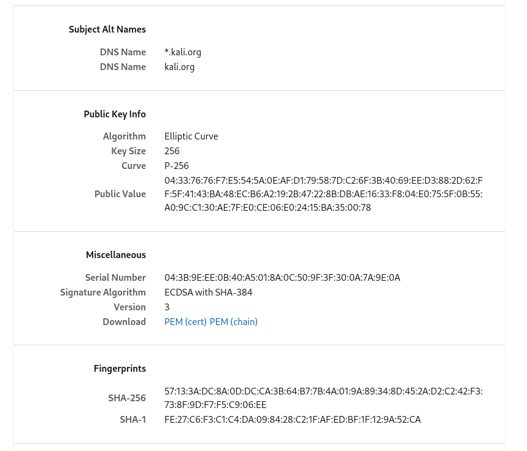Click the public value hex string
The width and height of the screenshot is (527, 451).
pos(323,194)
